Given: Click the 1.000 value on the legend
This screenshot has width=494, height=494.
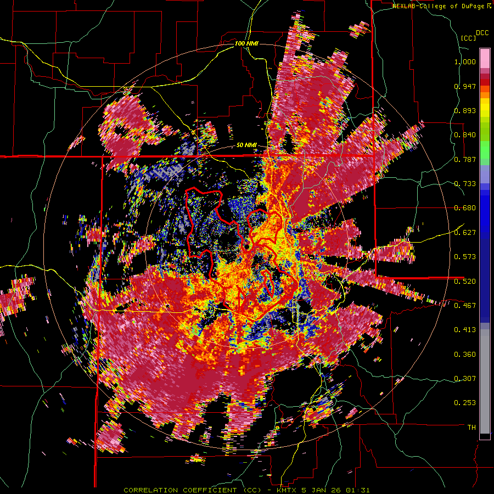Looking at the screenshot, I should (x=465, y=61).
